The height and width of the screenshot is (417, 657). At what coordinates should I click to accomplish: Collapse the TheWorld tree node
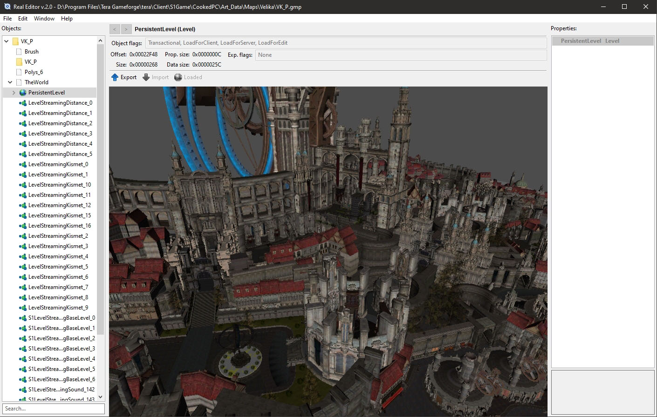click(10, 82)
